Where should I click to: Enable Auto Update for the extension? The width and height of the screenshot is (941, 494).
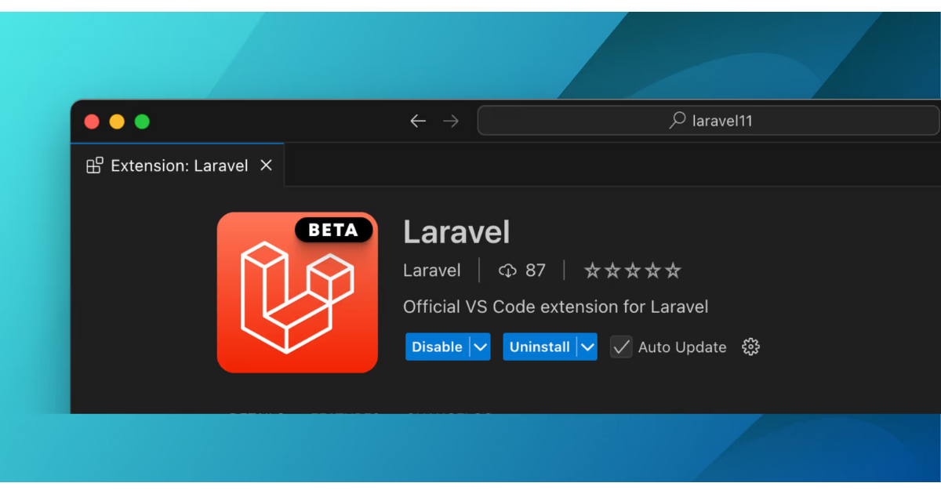pos(620,347)
